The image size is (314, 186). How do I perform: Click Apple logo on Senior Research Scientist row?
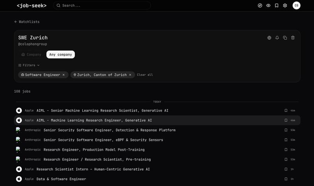19,111
